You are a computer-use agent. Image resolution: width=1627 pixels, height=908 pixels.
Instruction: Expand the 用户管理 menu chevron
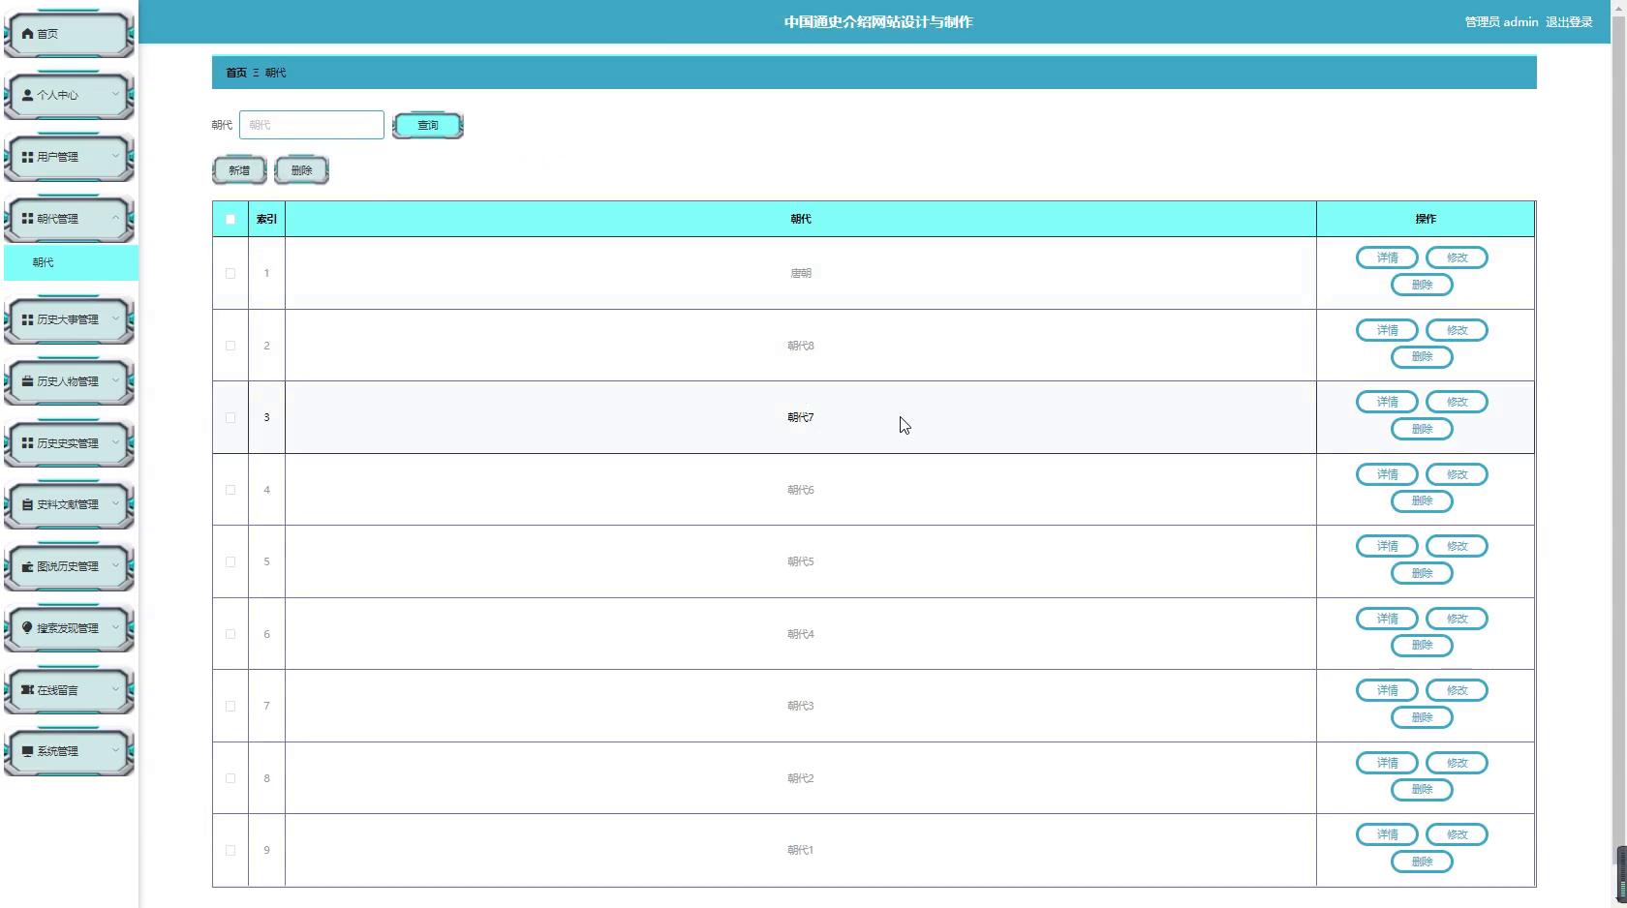click(115, 157)
